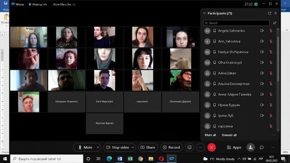This screenshot has width=290, height=163.
Task: Open the volume control in system tray
Action: coord(244,159)
